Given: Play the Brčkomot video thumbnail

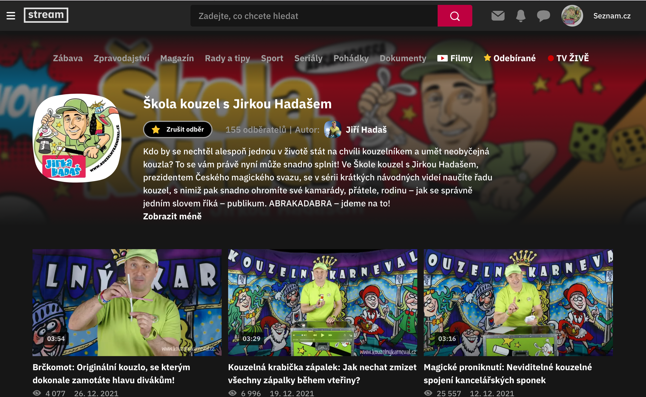Looking at the screenshot, I should pos(127,302).
